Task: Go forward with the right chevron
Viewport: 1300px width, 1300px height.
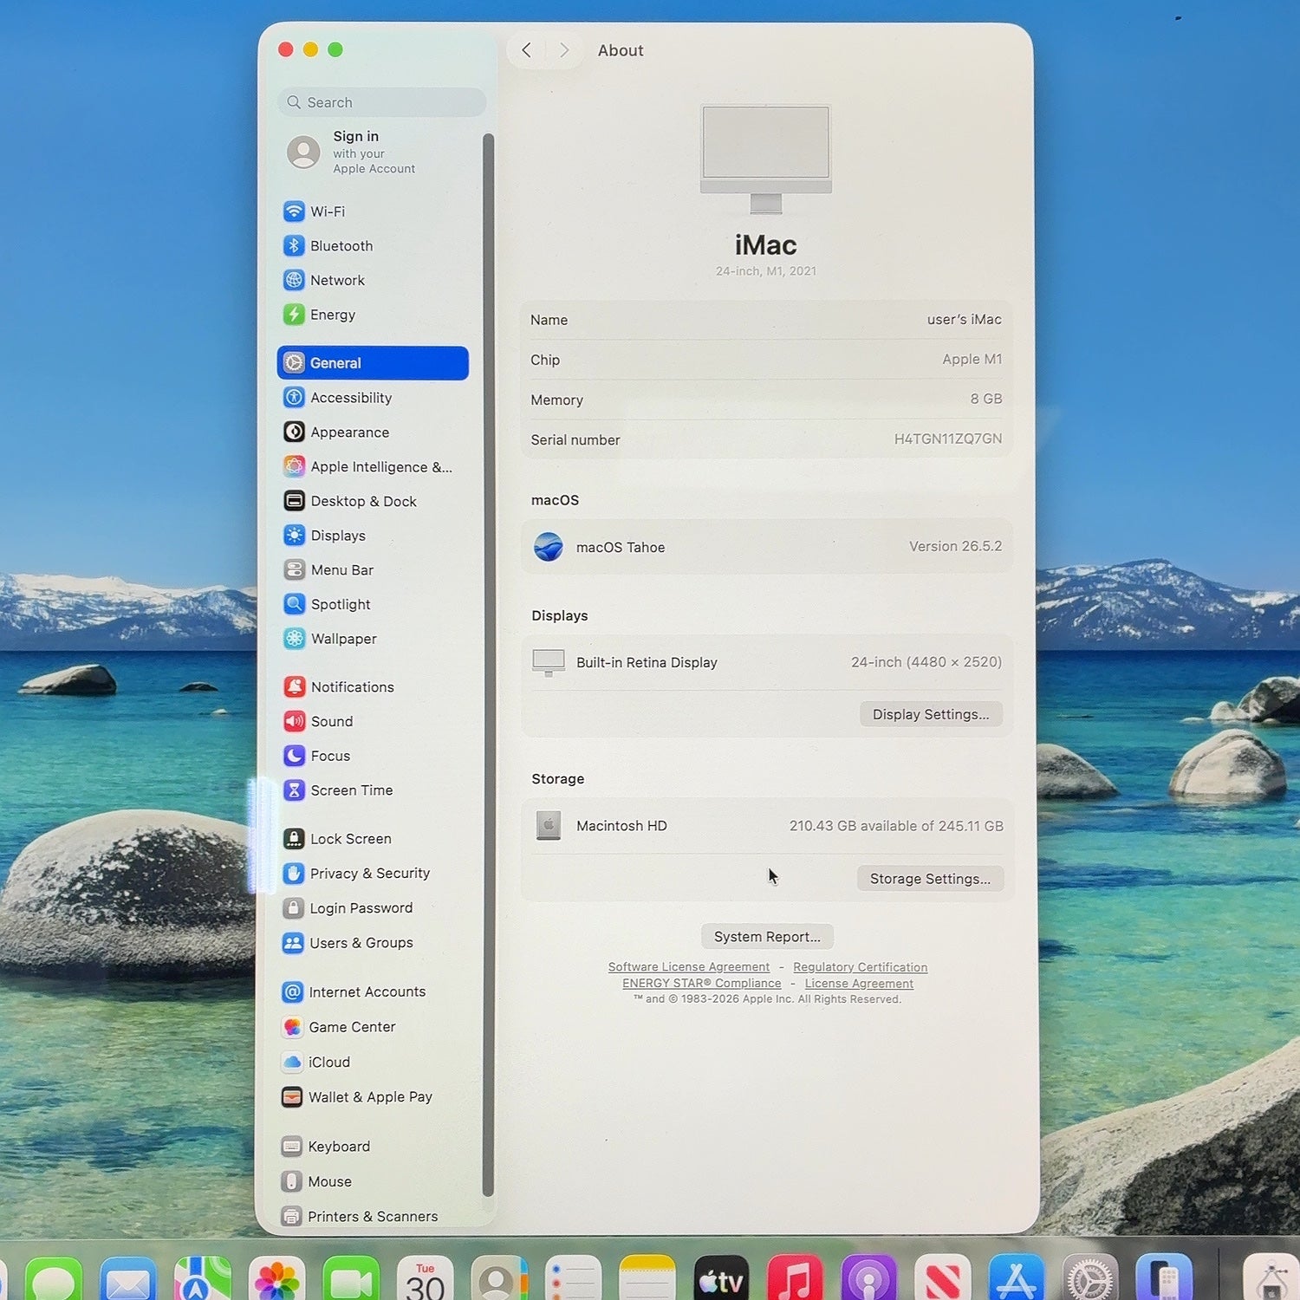Action: 564,50
